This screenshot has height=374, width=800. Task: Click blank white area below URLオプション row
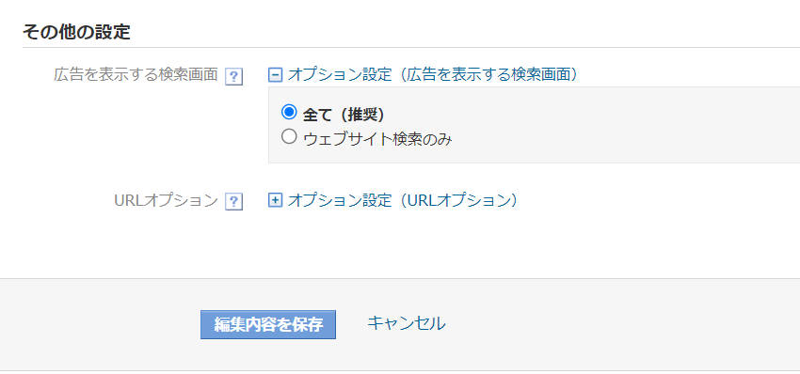coord(398,244)
